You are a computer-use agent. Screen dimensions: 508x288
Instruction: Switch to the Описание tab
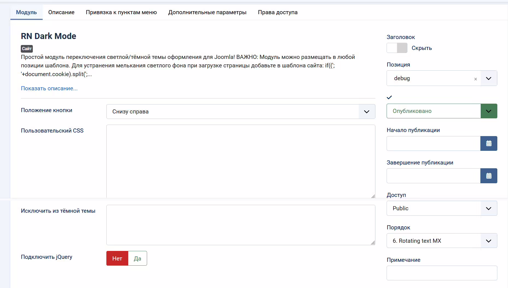[x=61, y=12]
